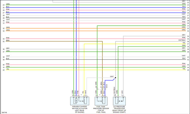The height and width of the screenshot is (114, 190).
Task: Click the A/C Pressure Transducer label
Action: [119, 109]
